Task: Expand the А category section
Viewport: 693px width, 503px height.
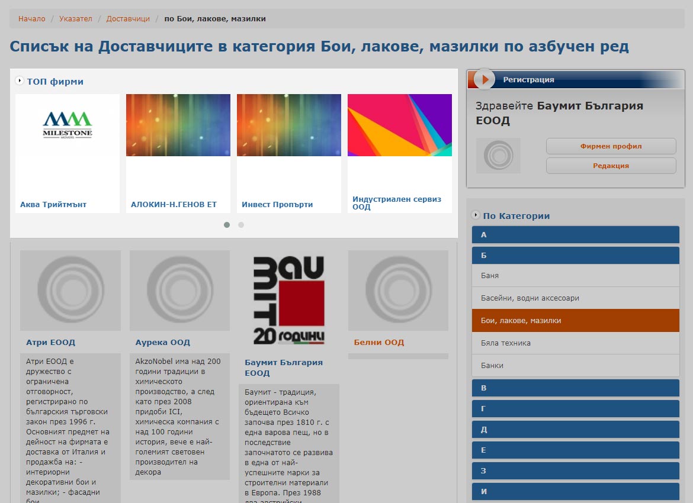Action: pos(576,234)
